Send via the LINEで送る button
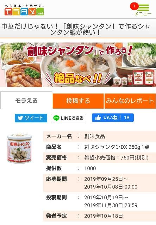Viewport: 156px width, 225px height. (x=68, y=118)
